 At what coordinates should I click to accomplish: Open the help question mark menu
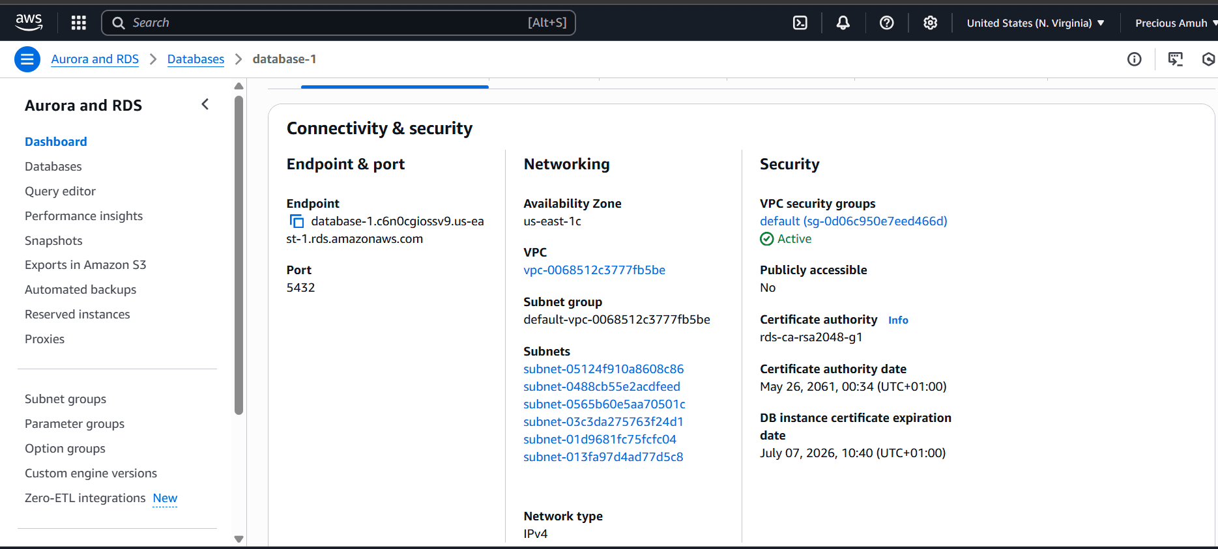pos(886,23)
